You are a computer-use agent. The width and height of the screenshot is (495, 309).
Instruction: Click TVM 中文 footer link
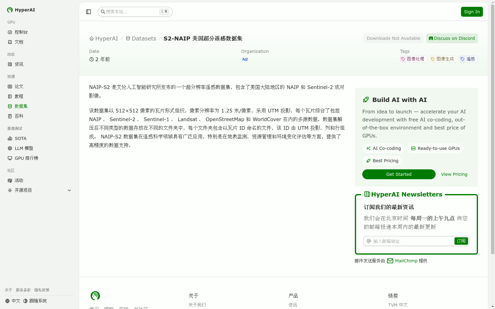point(398,305)
